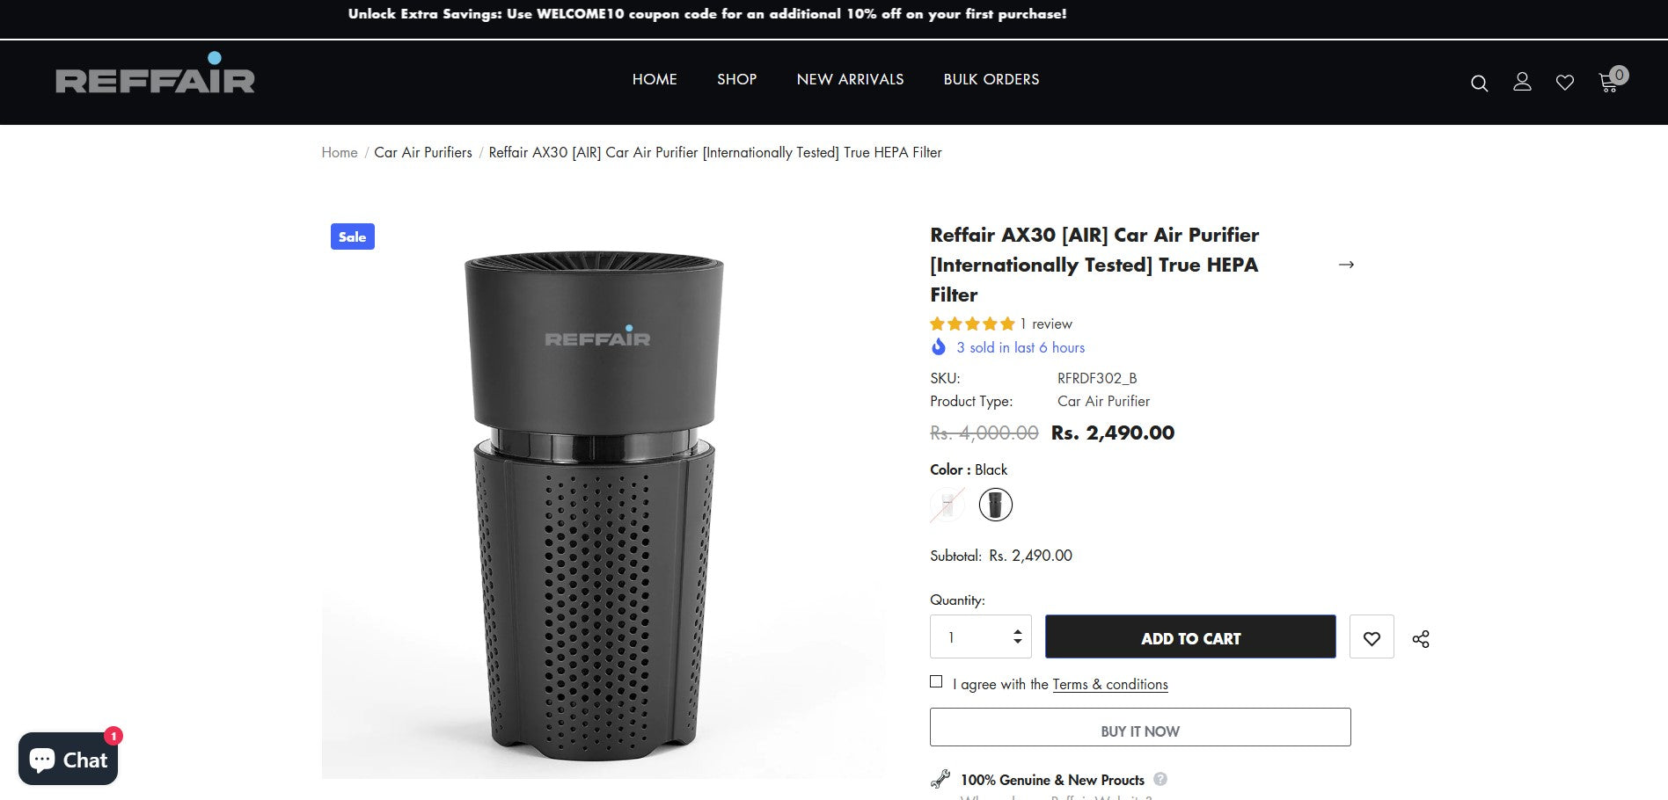Select the unavailable white color variant
The image size is (1668, 800).
pyautogui.click(x=947, y=505)
